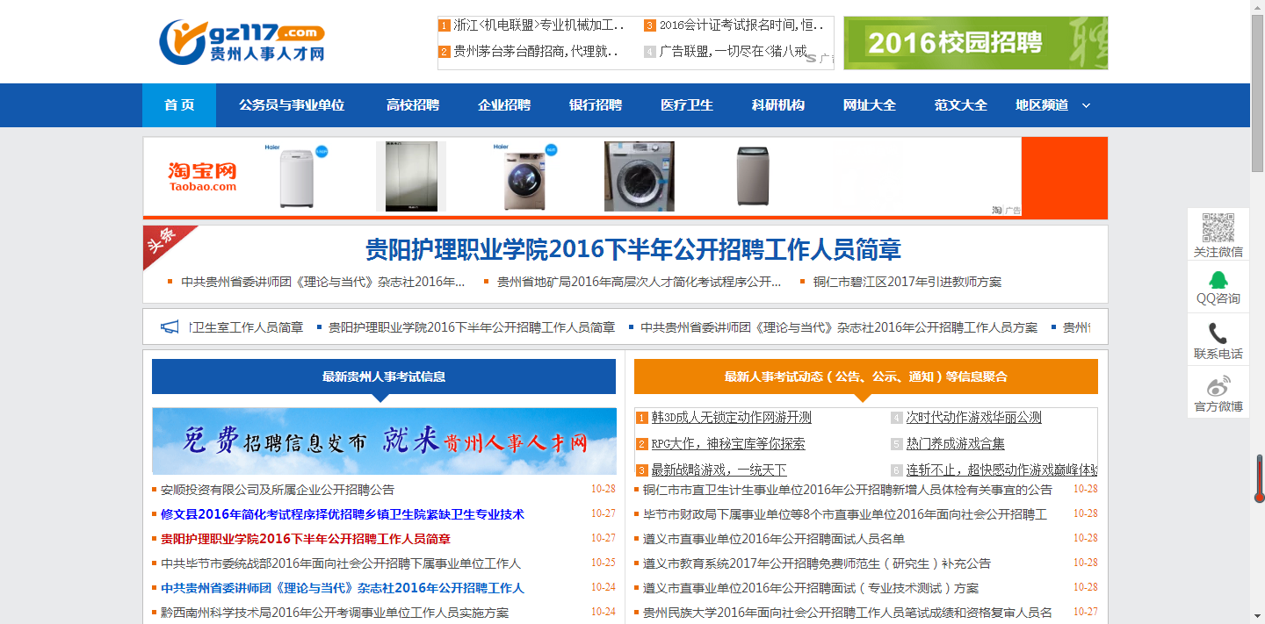
Task: Click the 联系电话 phone icon
Action: click(x=1218, y=333)
